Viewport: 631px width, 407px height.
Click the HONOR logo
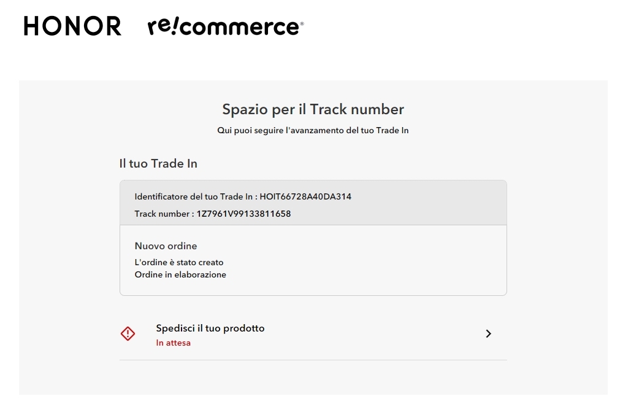click(x=72, y=26)
